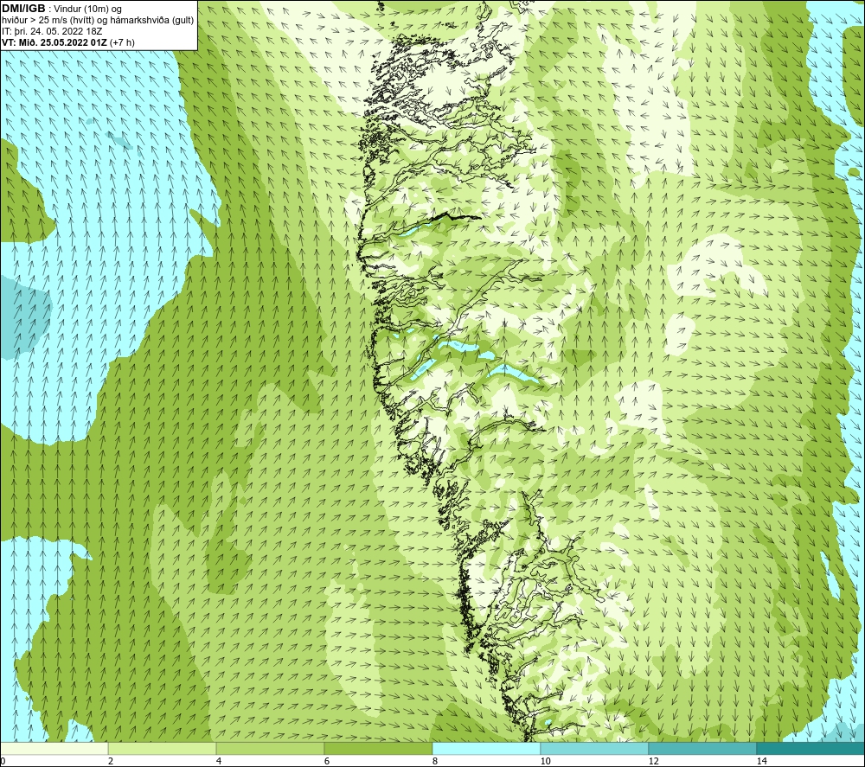The width and height of the screenshot is (865, 767).
Task: Click the 4–6 m/s green swatch
Action: pyautogui.click(x=270, y=748)
